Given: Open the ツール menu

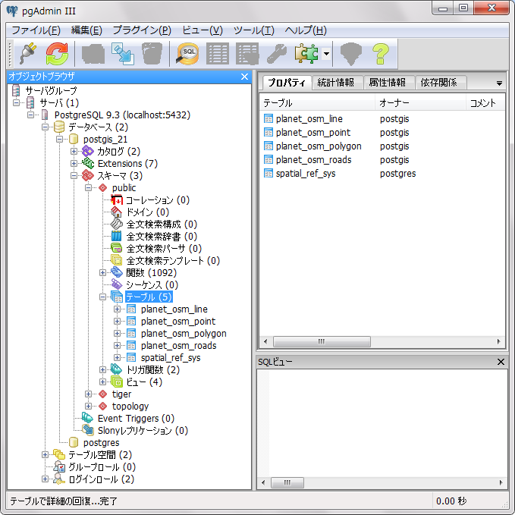Looking at the screenshot, I should point(253,30).
